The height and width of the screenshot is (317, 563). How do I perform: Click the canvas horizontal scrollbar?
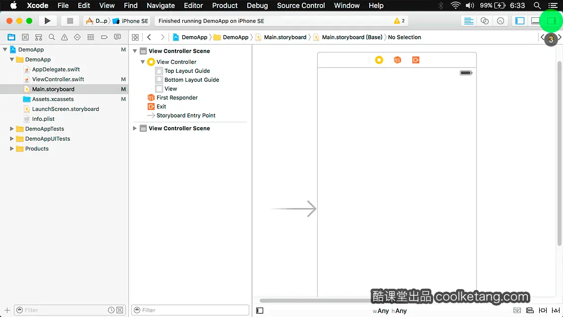pyautogui.click(x=316, y=301)
